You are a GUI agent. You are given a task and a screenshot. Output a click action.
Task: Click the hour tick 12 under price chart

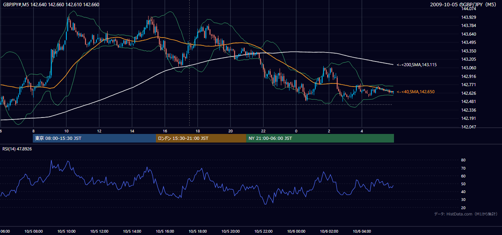point(99,131)
